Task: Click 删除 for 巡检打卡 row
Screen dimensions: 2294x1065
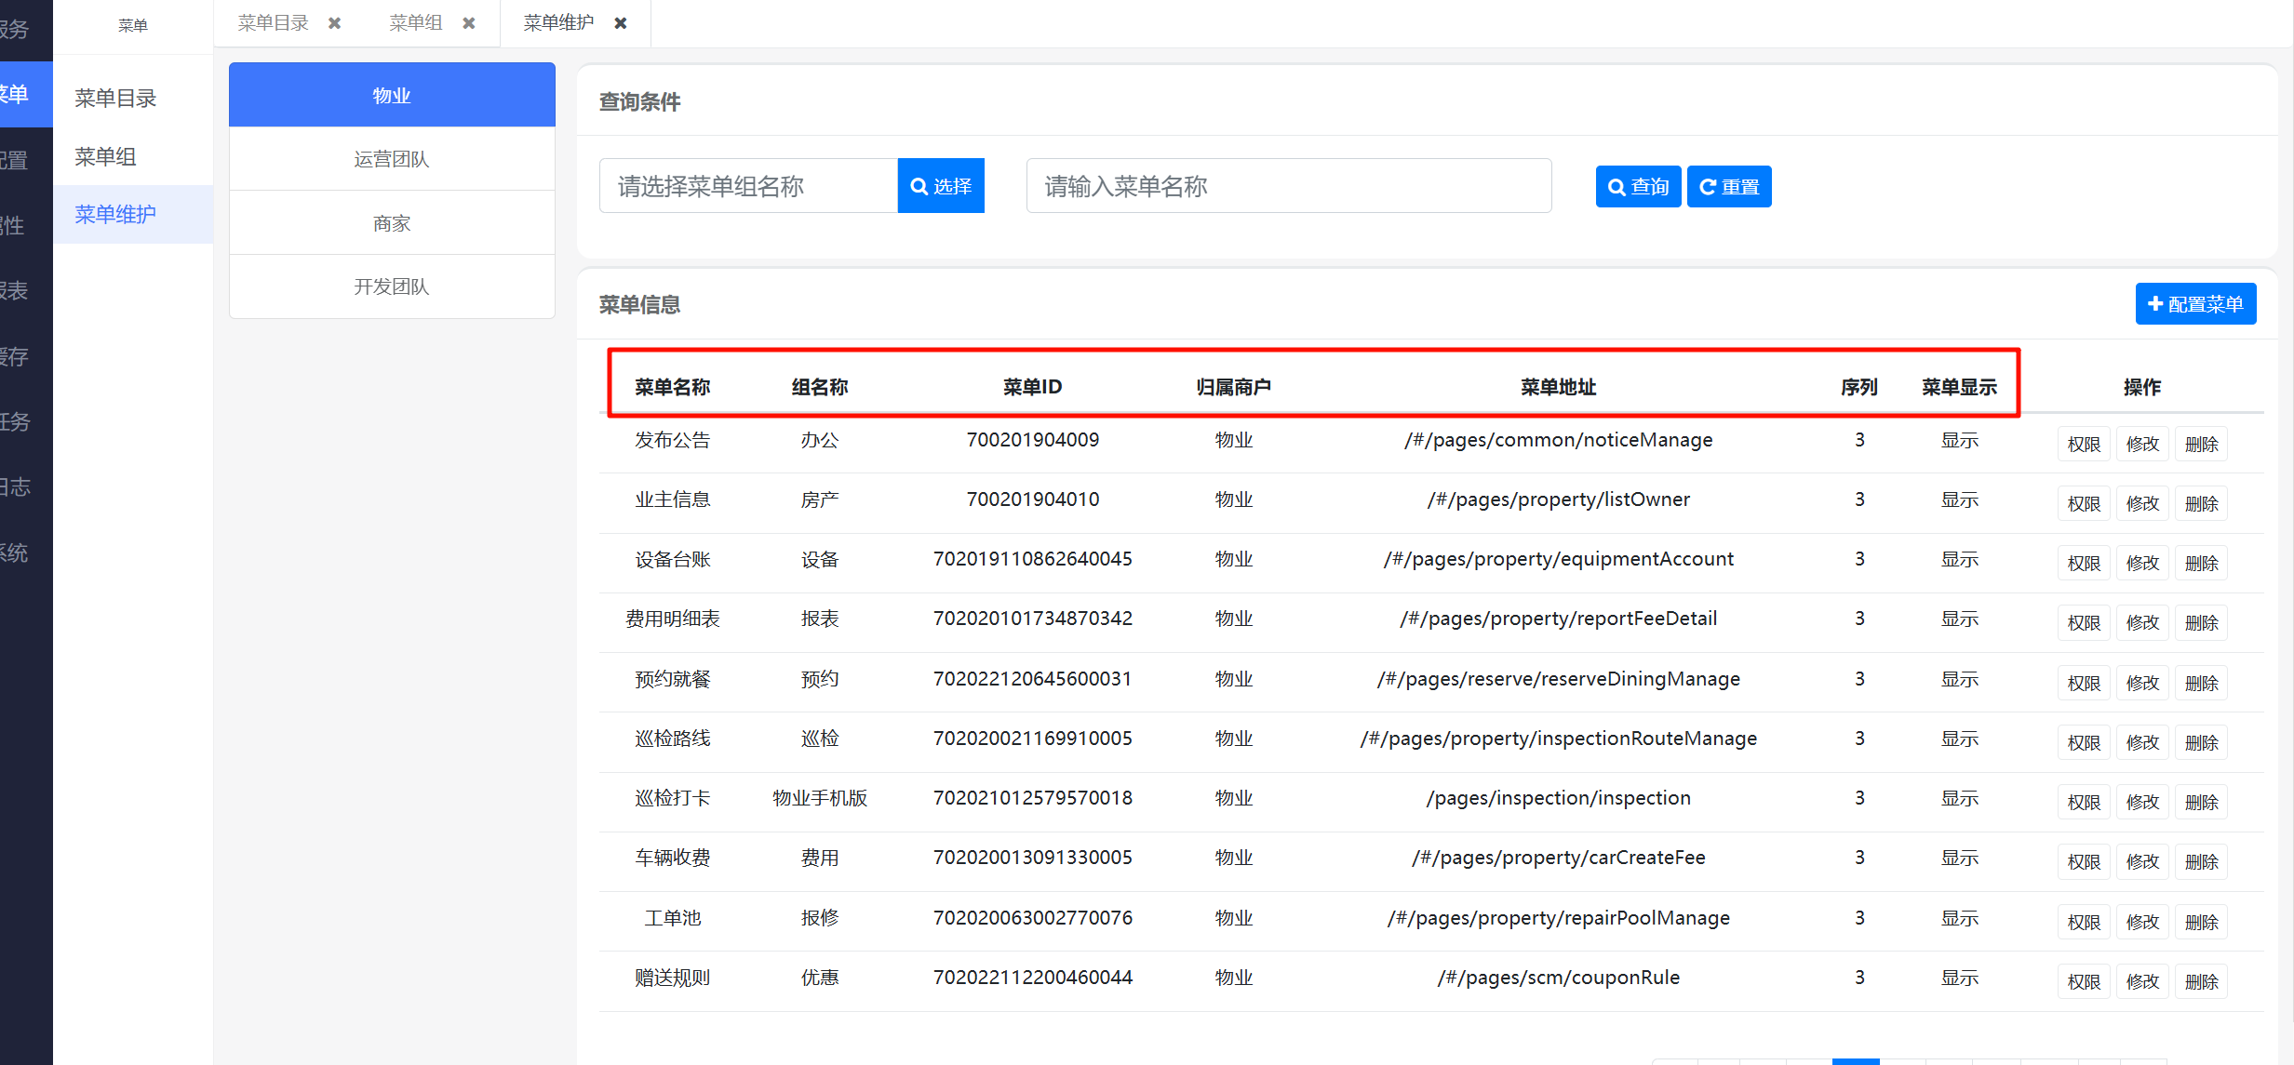Action: [x=2201, y=803]
